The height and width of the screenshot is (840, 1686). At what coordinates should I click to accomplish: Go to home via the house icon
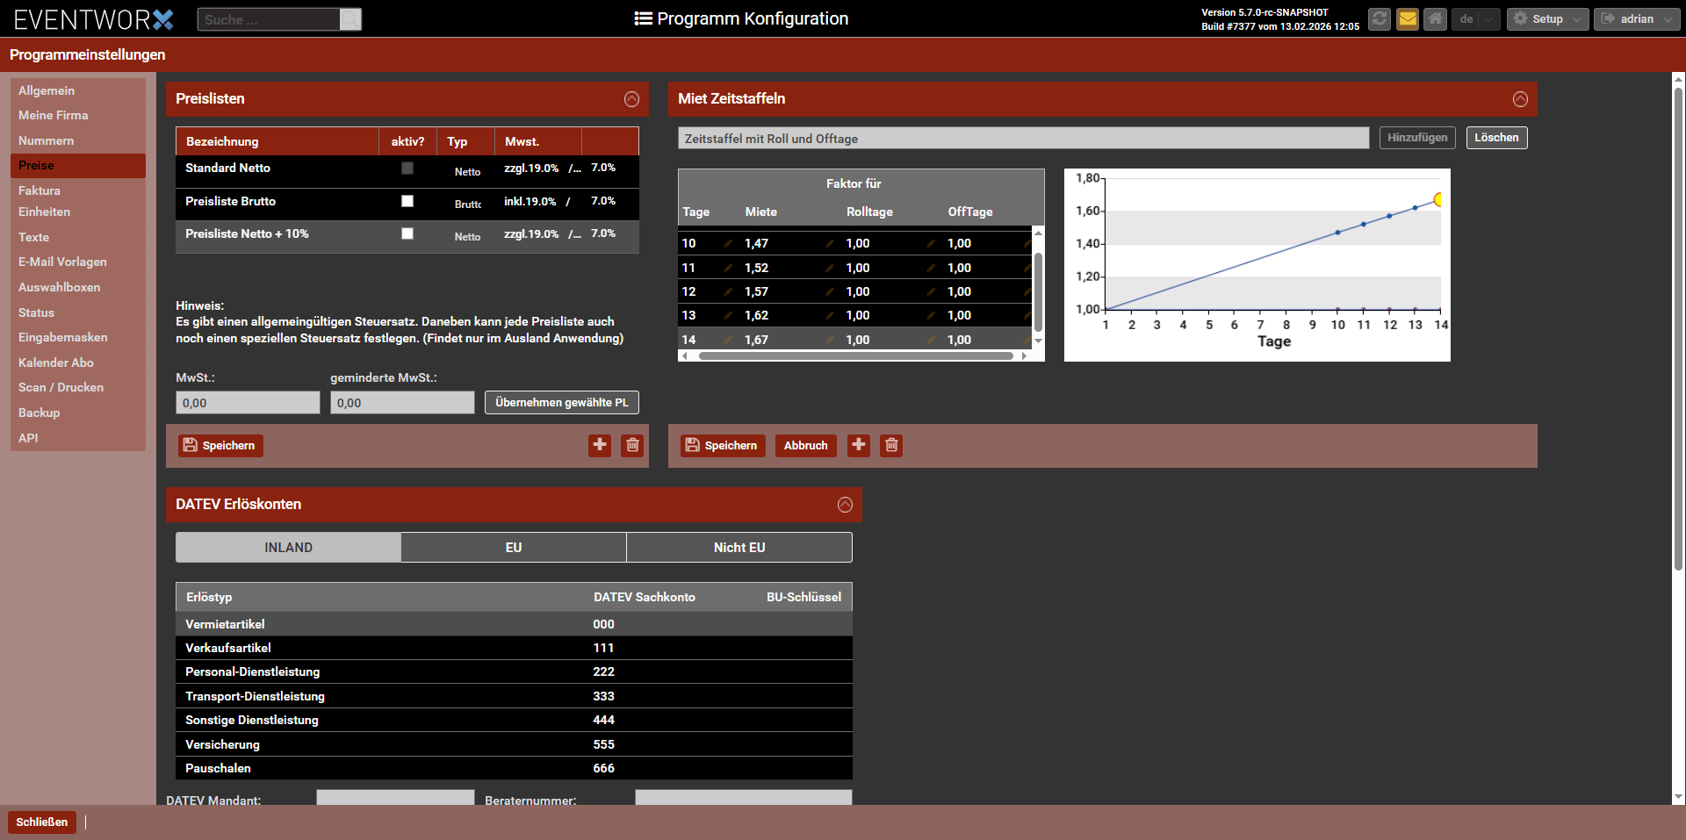click(1435, 18)
